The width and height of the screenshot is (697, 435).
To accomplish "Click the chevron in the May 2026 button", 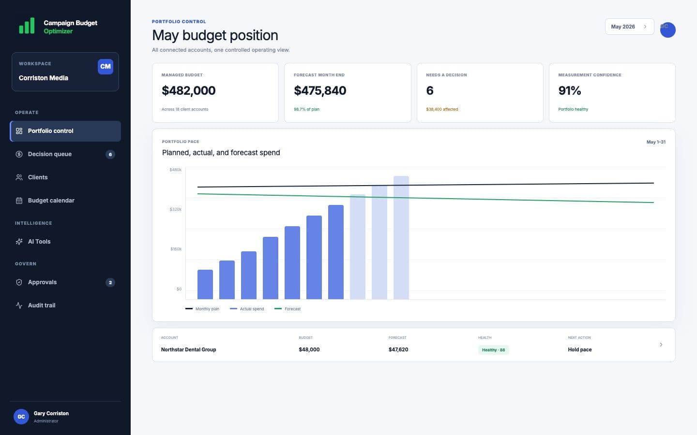I will pyautogui.click(x=645, y=27).
